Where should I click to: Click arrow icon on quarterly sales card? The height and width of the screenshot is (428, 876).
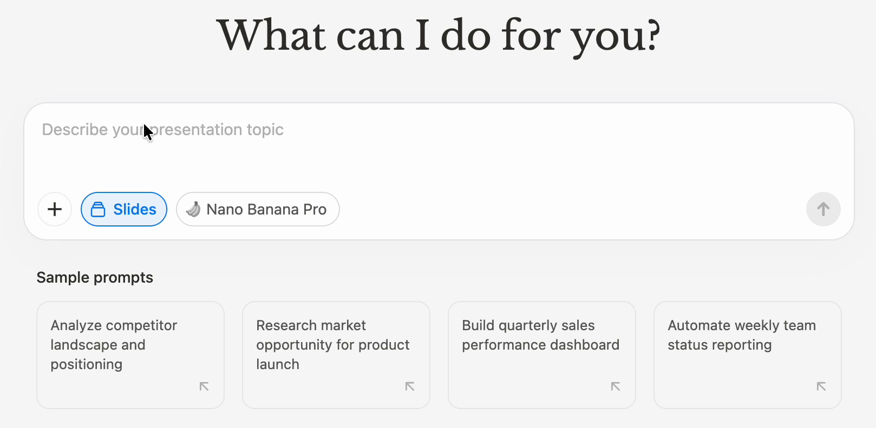click(x=616, y=386)
